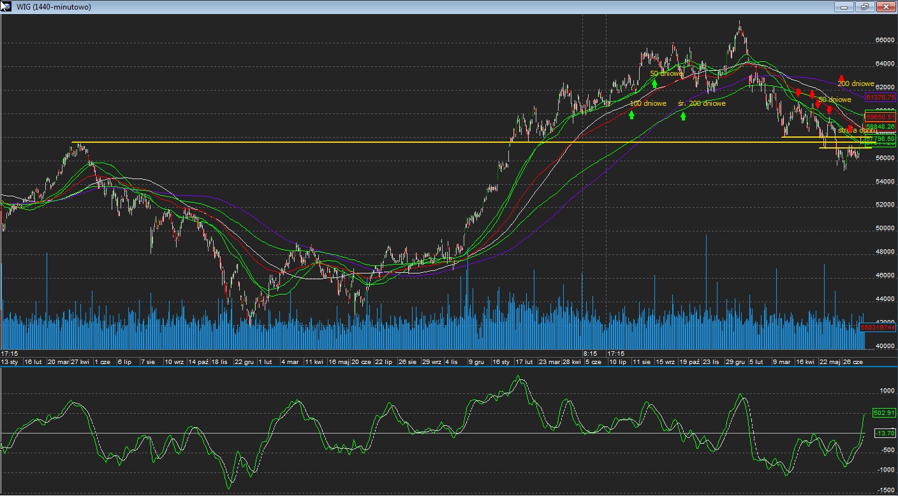This screenshot has width=898, height=496.
Task: Select the "100 dniowe" text annotation
Action: [x=648, y=103]
